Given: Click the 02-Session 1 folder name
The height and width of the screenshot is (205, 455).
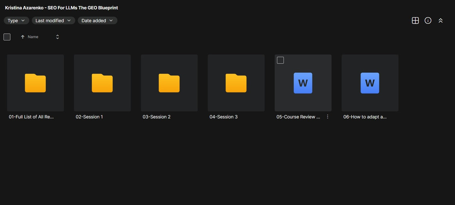Looking at the screenshot, I should coord(89,117).
